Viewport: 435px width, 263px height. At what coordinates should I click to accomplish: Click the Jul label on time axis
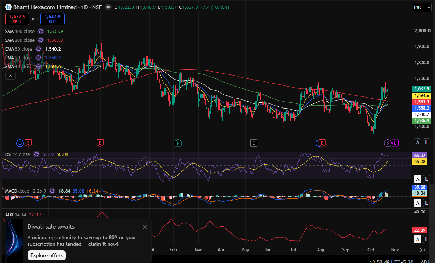coord(293,250)
